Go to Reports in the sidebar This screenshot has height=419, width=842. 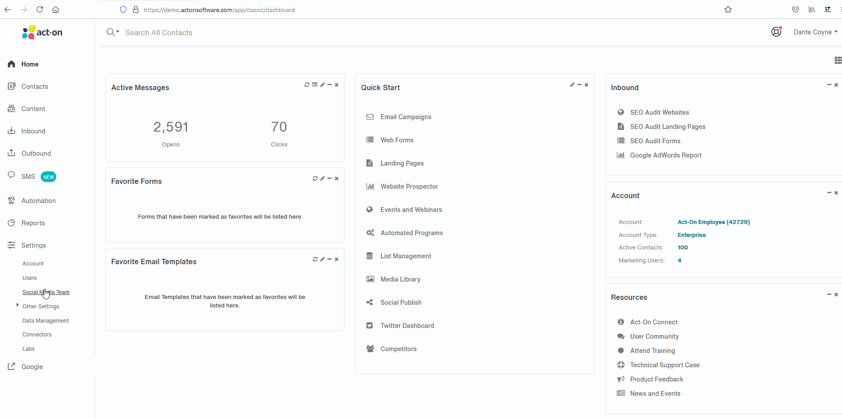coord(33,223)
